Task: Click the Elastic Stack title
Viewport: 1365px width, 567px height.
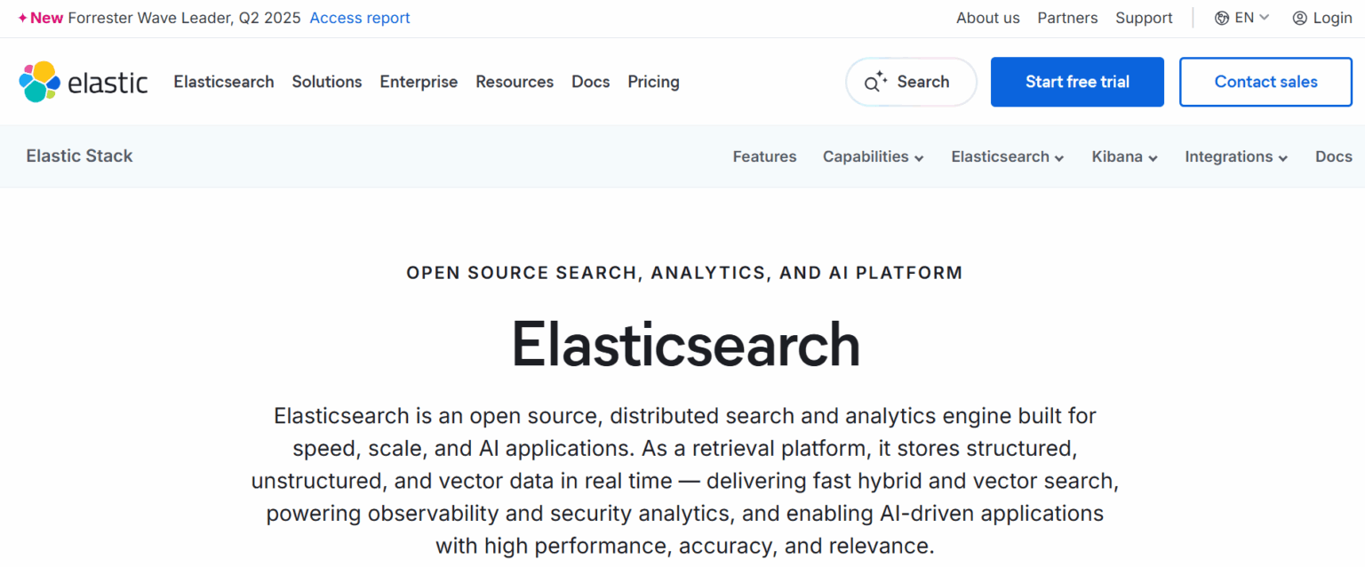Action: pos(79,156)
